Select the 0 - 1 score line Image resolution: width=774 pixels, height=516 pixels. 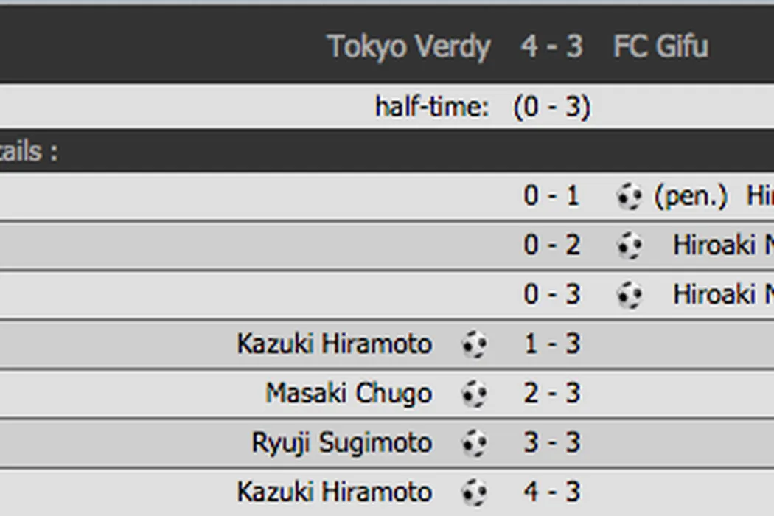click(x=551, y=197)
